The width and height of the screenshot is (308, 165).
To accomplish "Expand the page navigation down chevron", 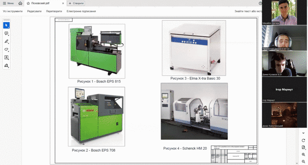I will [x=303, y=133].
